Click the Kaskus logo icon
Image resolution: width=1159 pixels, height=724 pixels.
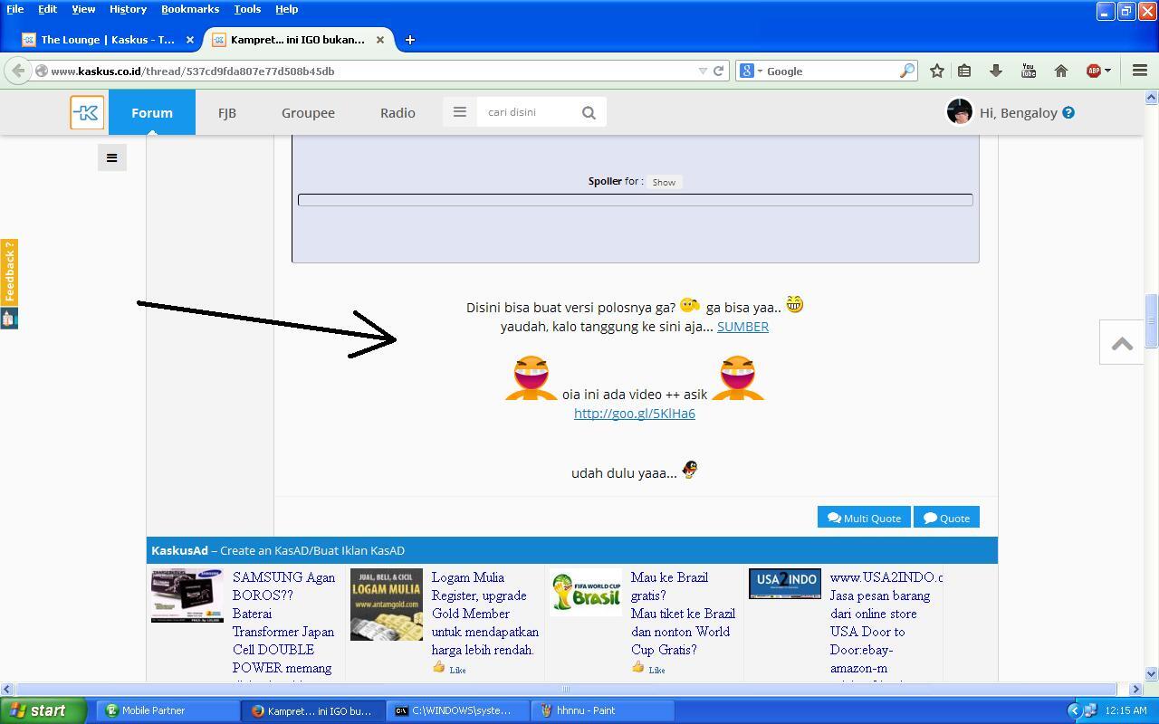(x=87, y=112)
